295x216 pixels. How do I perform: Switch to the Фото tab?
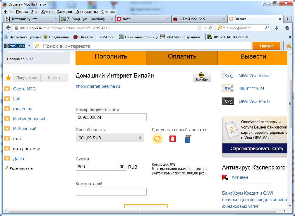click(143, 19)
